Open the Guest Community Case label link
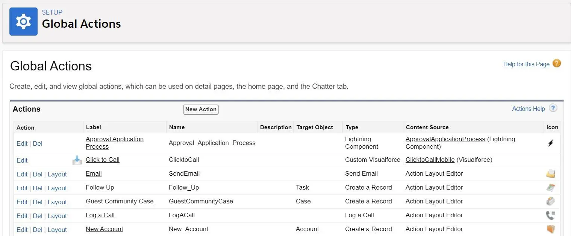The width and height of the screenshot is (571, 236). pyautogui.click(x=120, y=201)
